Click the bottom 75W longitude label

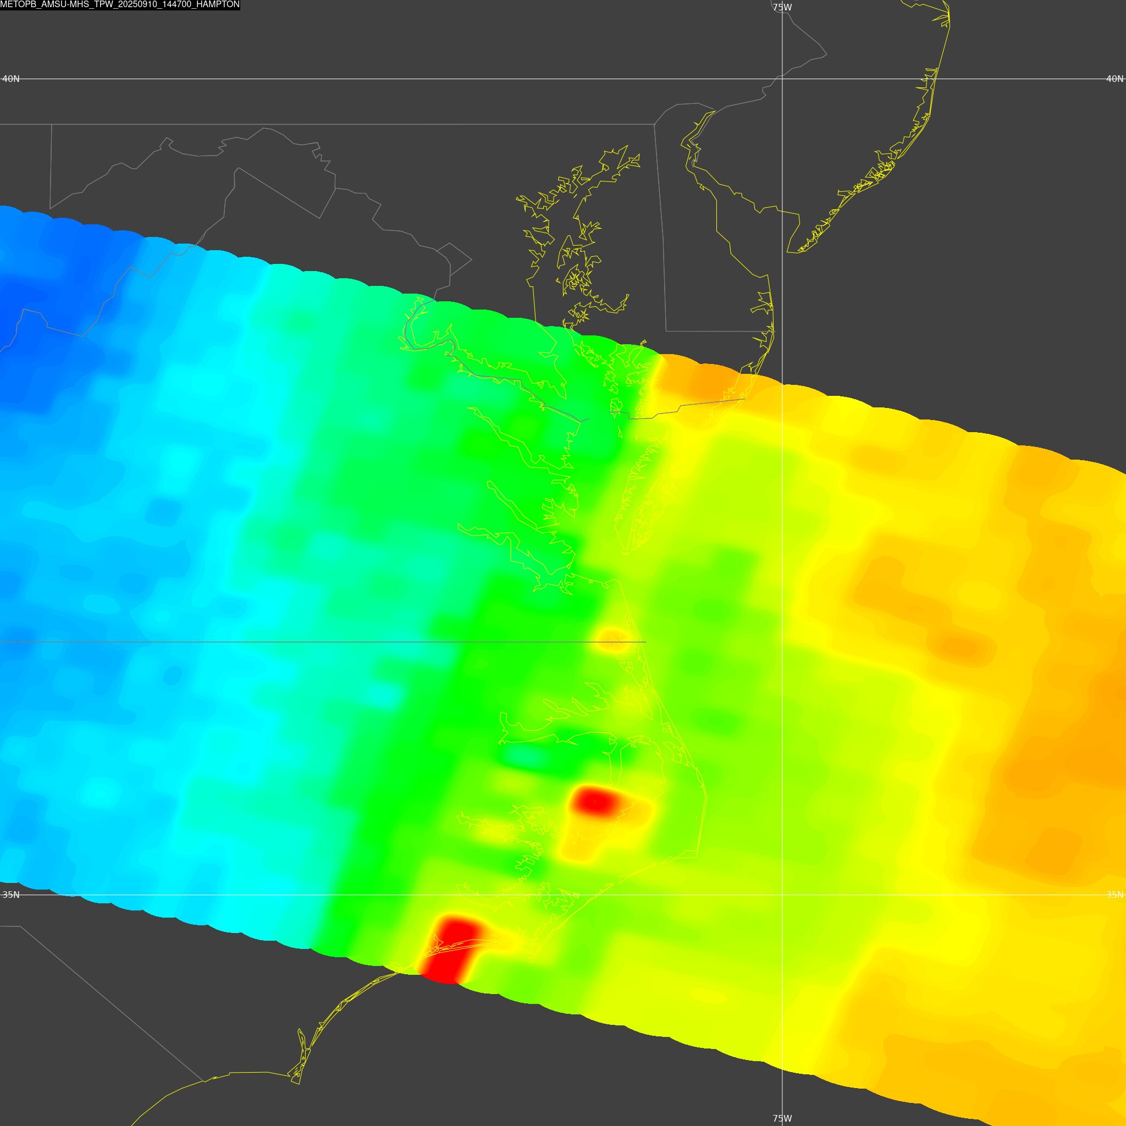(x=782, y=1118)
